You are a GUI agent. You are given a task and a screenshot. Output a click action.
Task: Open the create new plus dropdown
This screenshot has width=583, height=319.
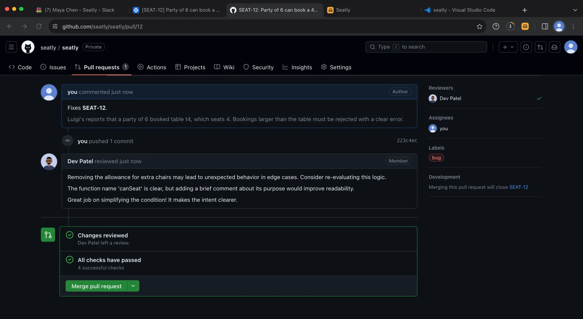click(508, 47)
